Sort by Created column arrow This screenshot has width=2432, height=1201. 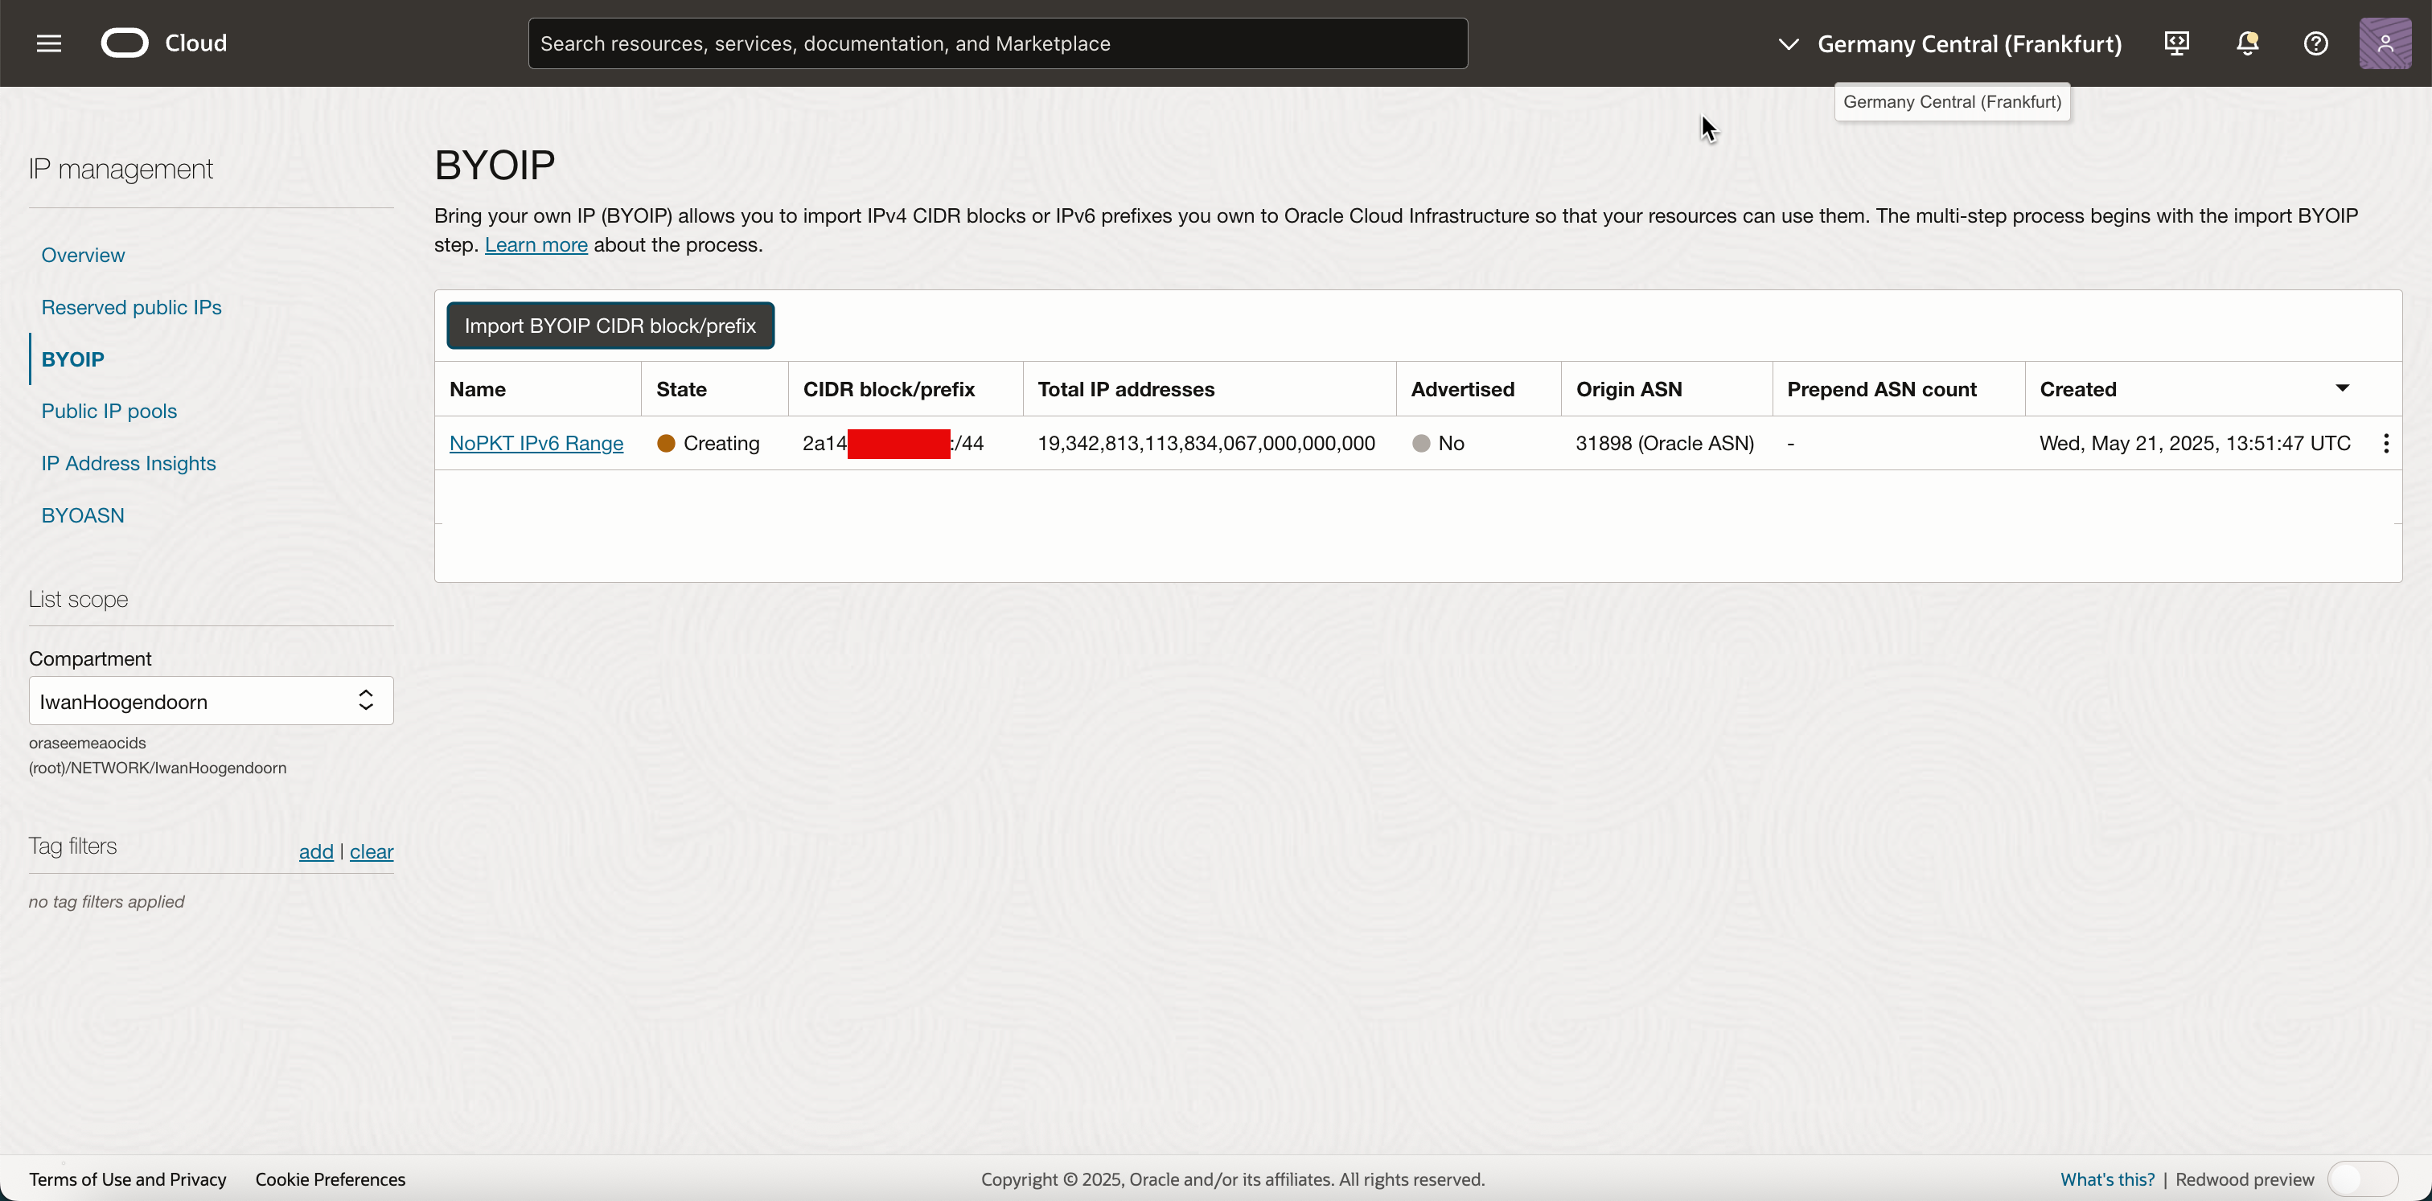tap(2342, 389)
